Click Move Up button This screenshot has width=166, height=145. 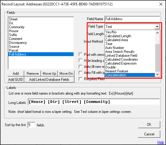(x=49, y=74)
